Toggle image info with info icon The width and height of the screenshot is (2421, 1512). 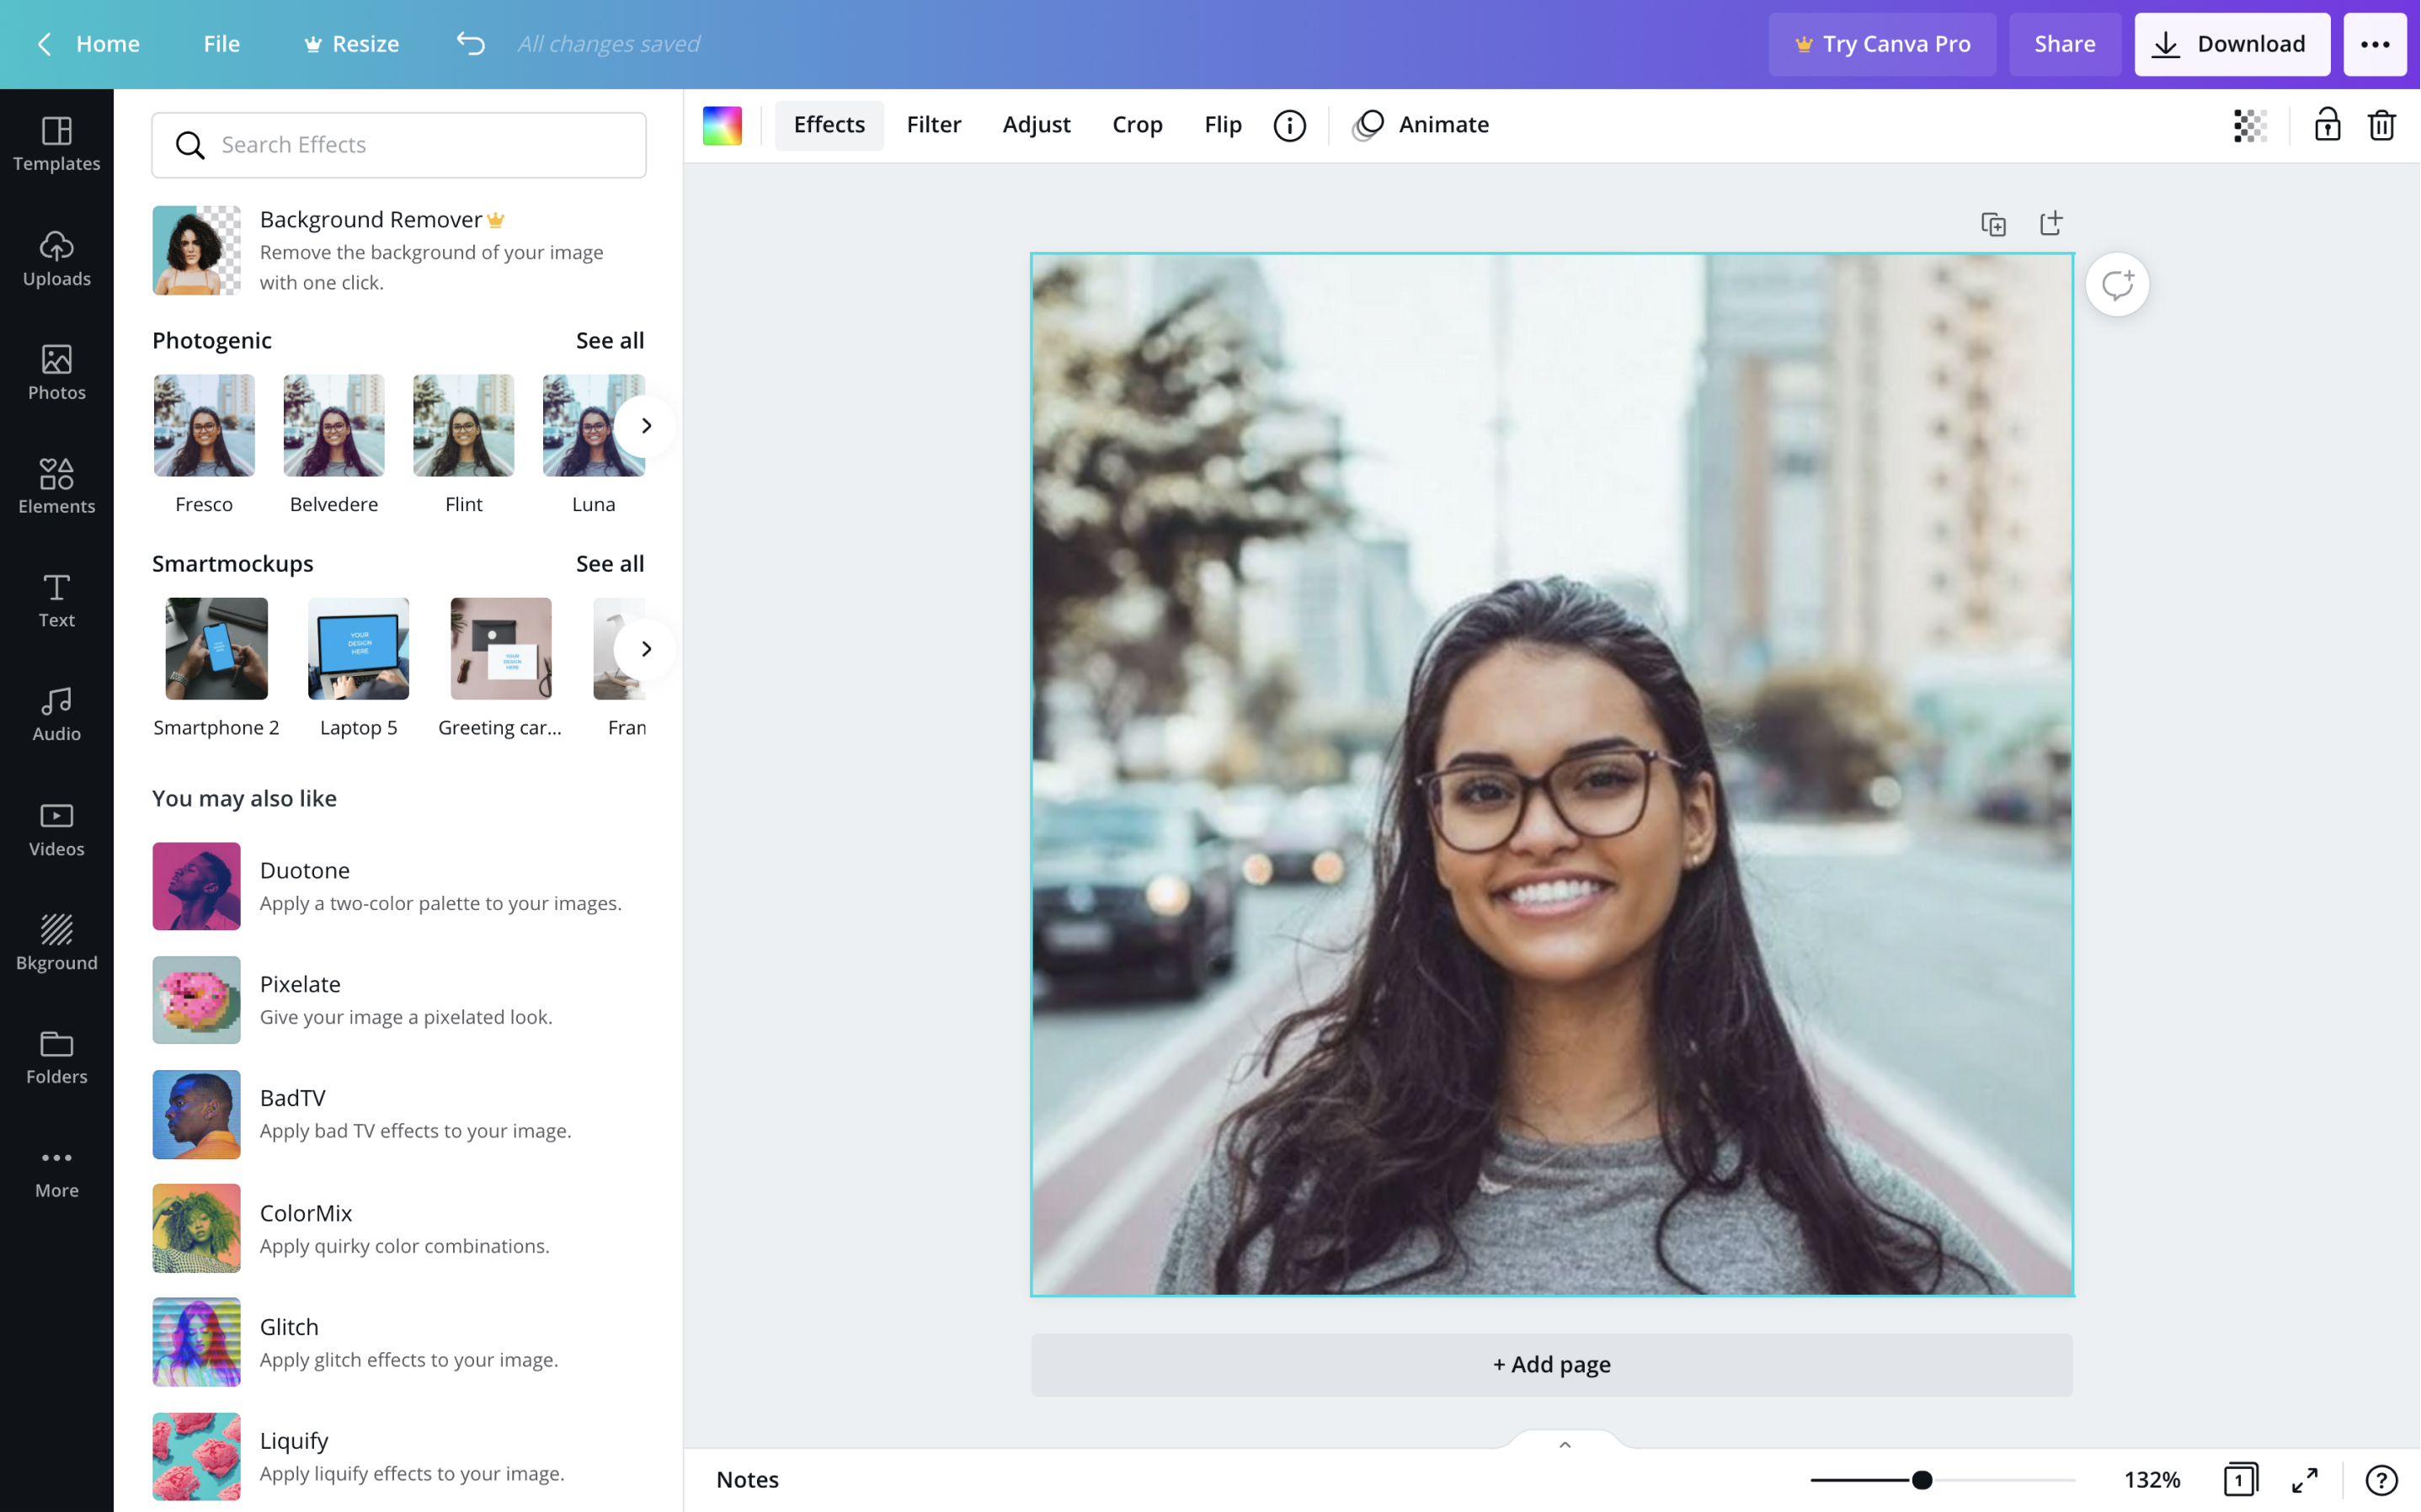coord(1289,125)
